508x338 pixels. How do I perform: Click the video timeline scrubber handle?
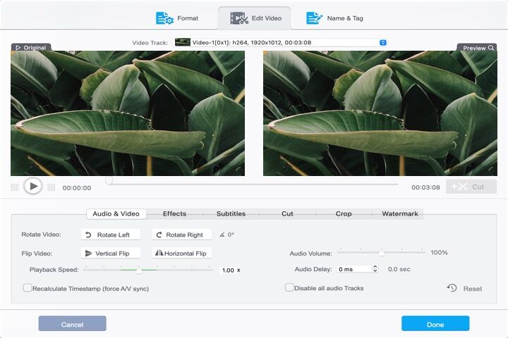coord(109,181)
